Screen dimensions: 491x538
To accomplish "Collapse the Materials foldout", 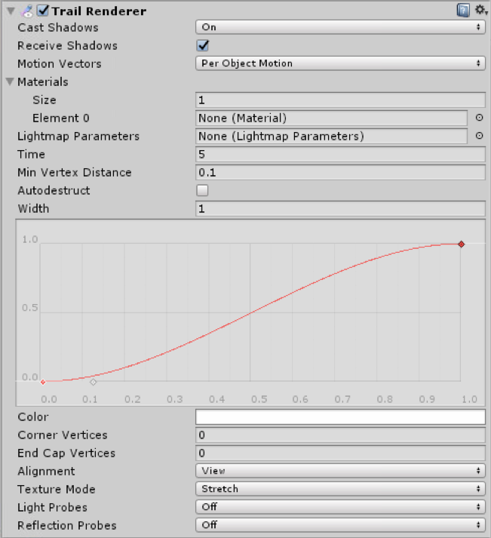I will click(10, 81).
